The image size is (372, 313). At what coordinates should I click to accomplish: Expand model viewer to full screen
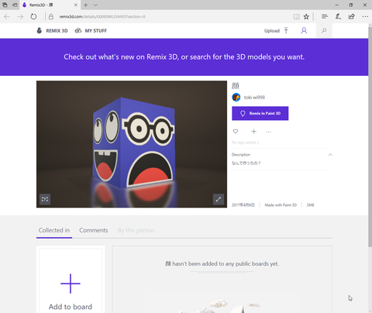pos(219,199)
